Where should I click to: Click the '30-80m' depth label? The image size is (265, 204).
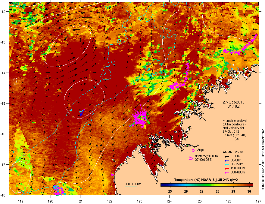point(236,160)
